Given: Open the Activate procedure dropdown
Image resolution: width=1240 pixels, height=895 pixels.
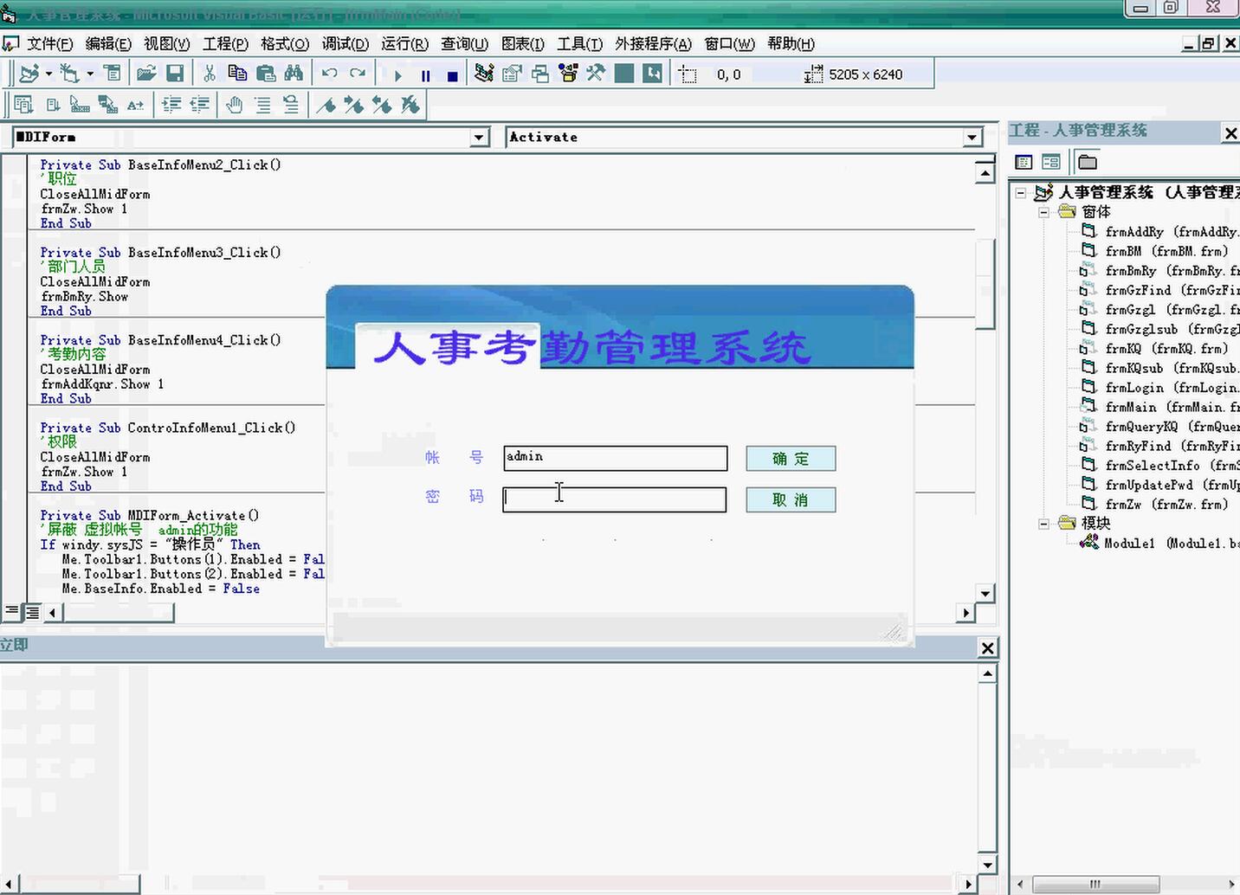Looking at the screenshot, I should (x=972, y=138).
